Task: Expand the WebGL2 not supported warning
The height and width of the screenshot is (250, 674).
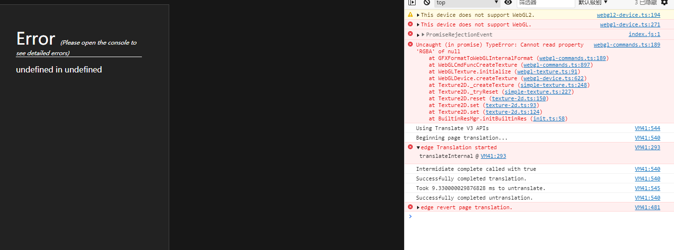Action: [x=418, y=15]
